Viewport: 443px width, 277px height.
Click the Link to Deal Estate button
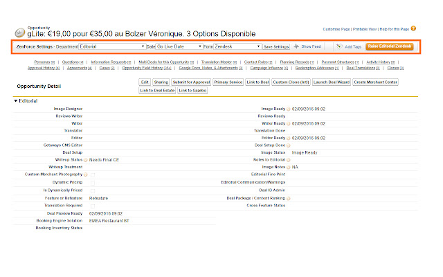[157, 91]
